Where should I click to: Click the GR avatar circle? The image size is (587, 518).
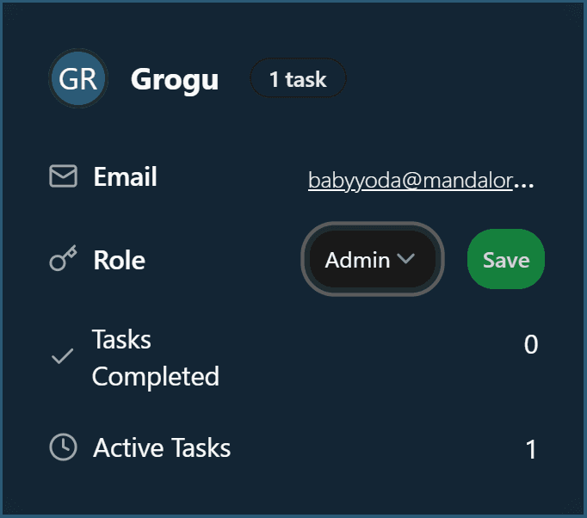(78, 79)
